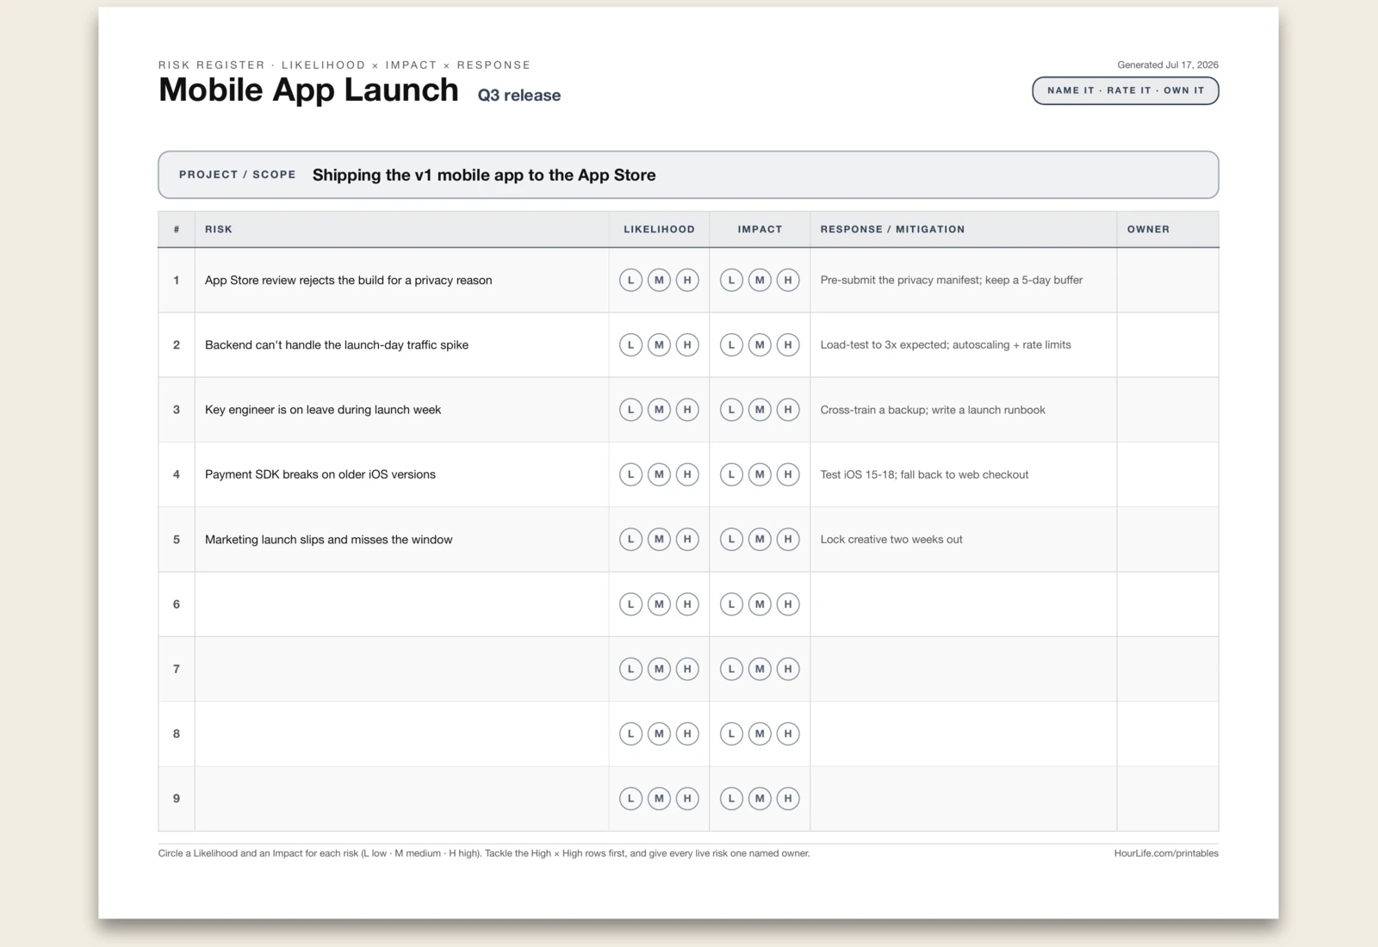Screen dimensions: 1378x947
Task: Mark Impact H for key engineer leave risk
Action: 788,410
